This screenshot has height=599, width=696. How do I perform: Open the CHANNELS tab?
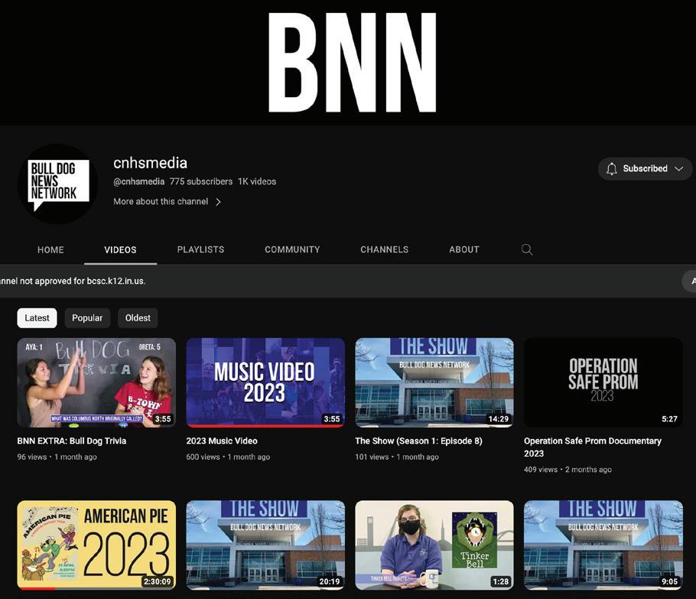coord(385,249)
